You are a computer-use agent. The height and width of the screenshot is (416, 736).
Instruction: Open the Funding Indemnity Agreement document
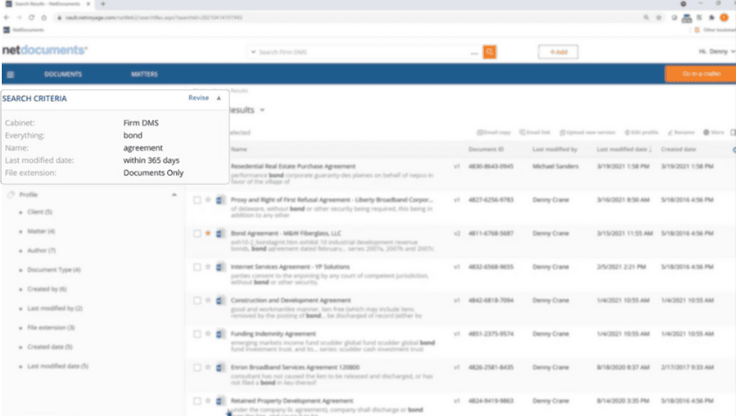(x=273, y=334)
